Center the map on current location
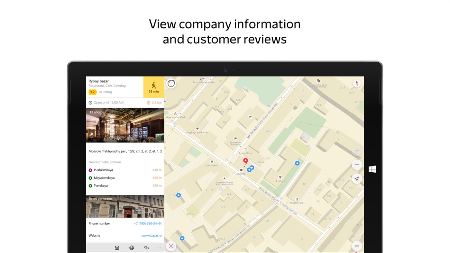The width and height of the screenshot is (450, 253). pos(356,178)
